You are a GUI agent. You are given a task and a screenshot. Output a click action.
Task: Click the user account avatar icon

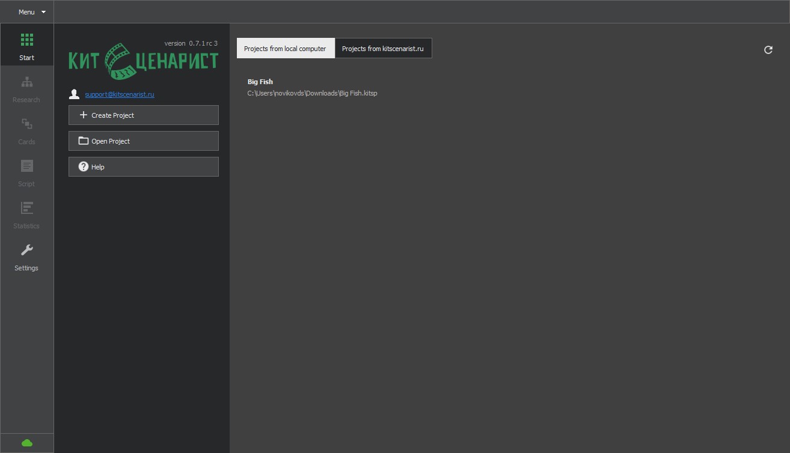tap(75, 94)
